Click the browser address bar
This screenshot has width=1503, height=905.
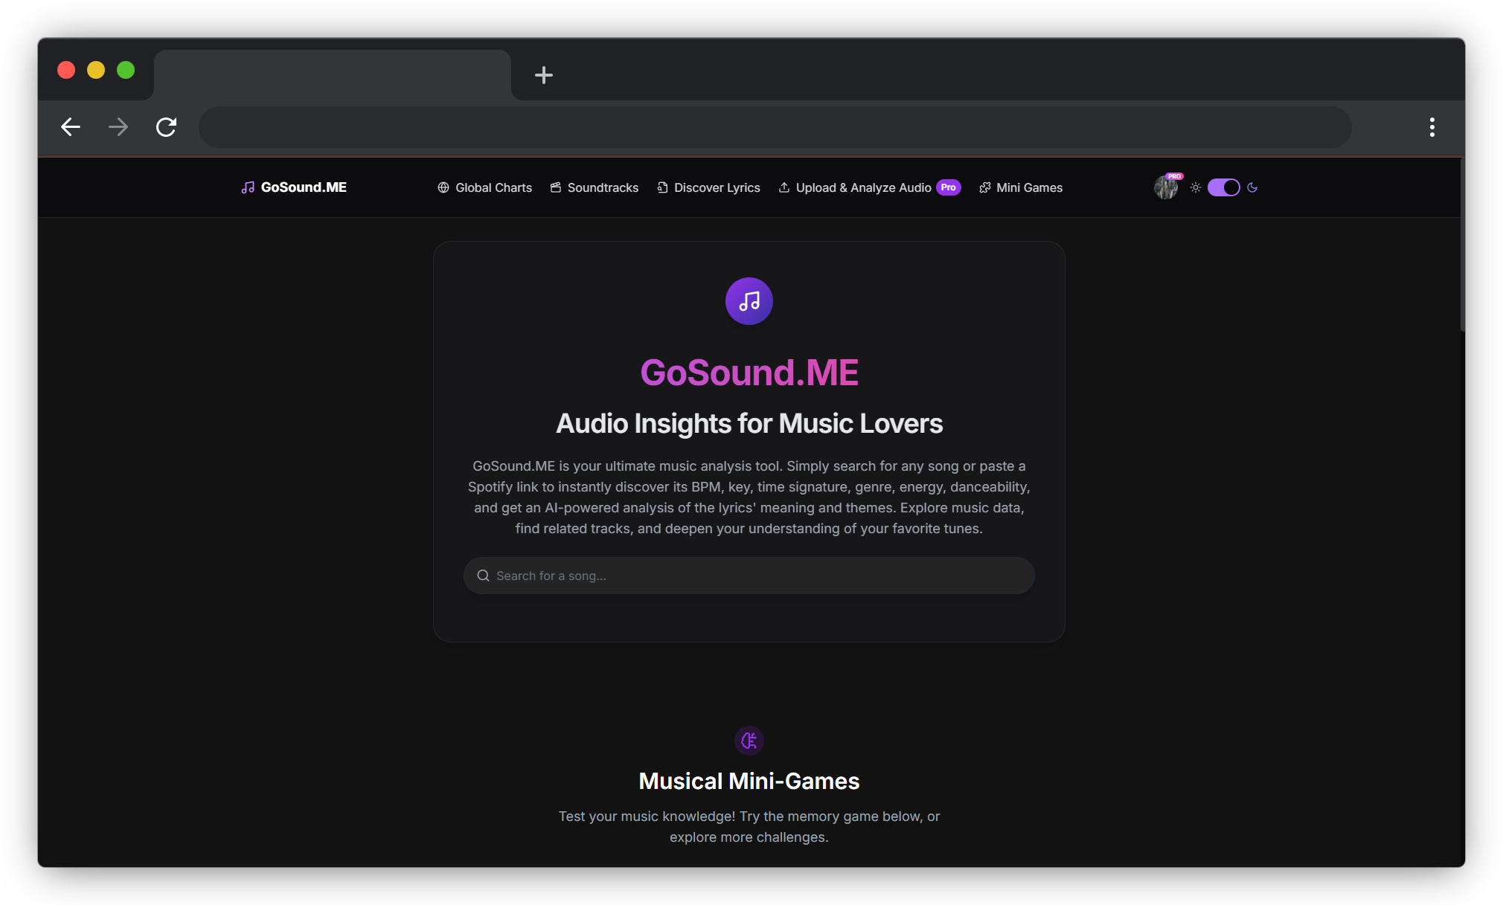pos(774,127)
